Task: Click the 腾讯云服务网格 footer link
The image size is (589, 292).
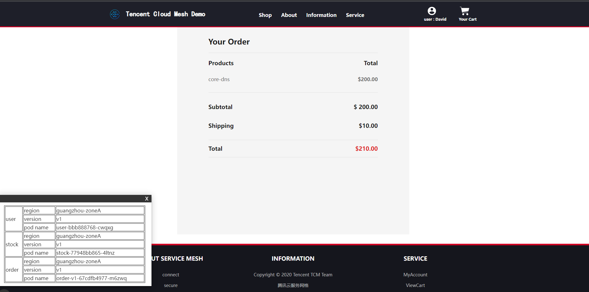Action: click(x=293, y=285)
